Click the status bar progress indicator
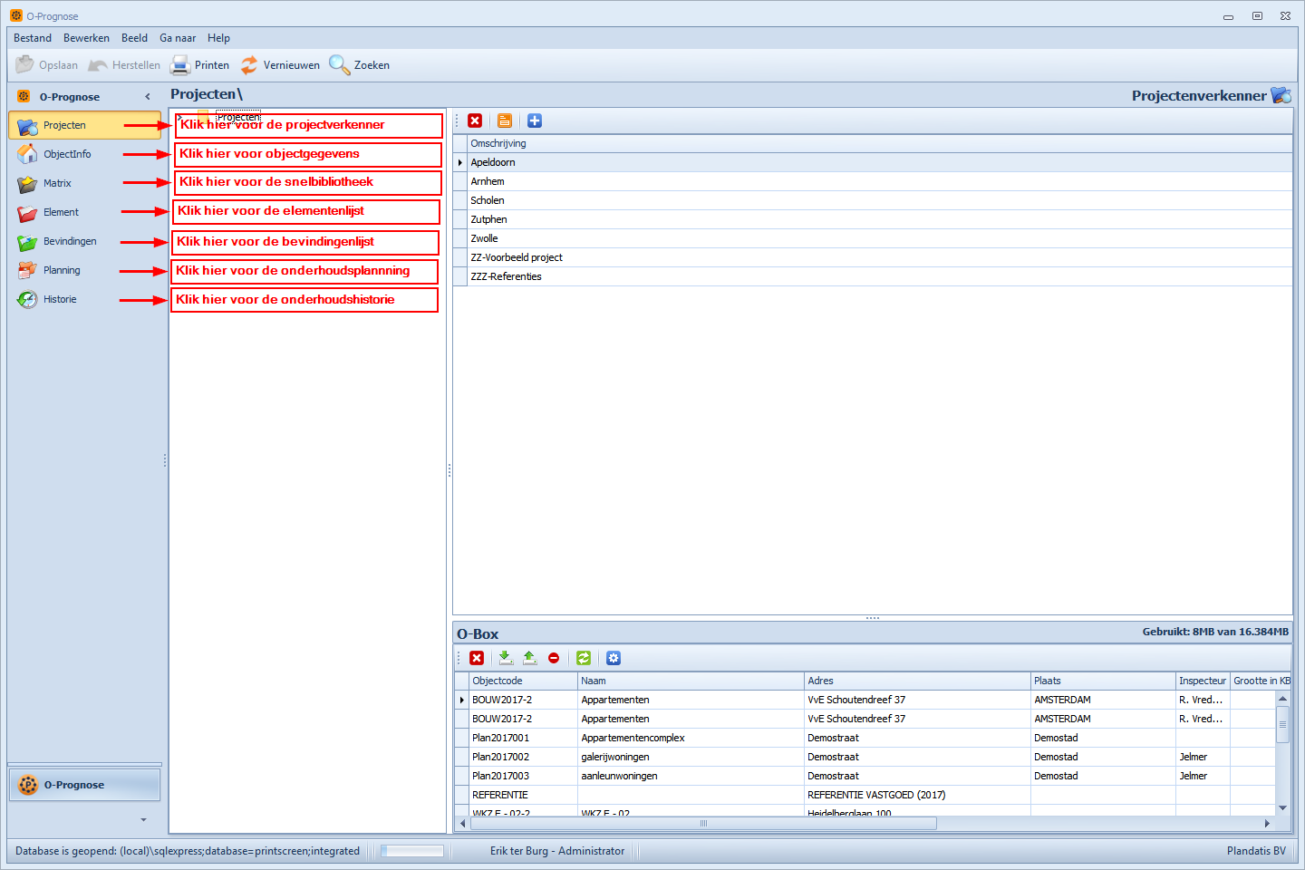This screenshot has width=1305, height=870. pyautogui.click(x=412, y=851)
